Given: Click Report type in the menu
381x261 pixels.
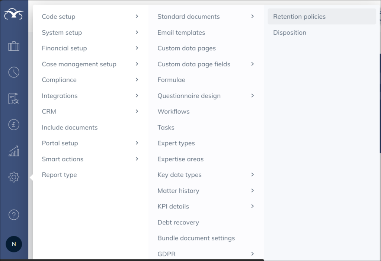Looking at the screenshot, I should (x=59, y=175).
